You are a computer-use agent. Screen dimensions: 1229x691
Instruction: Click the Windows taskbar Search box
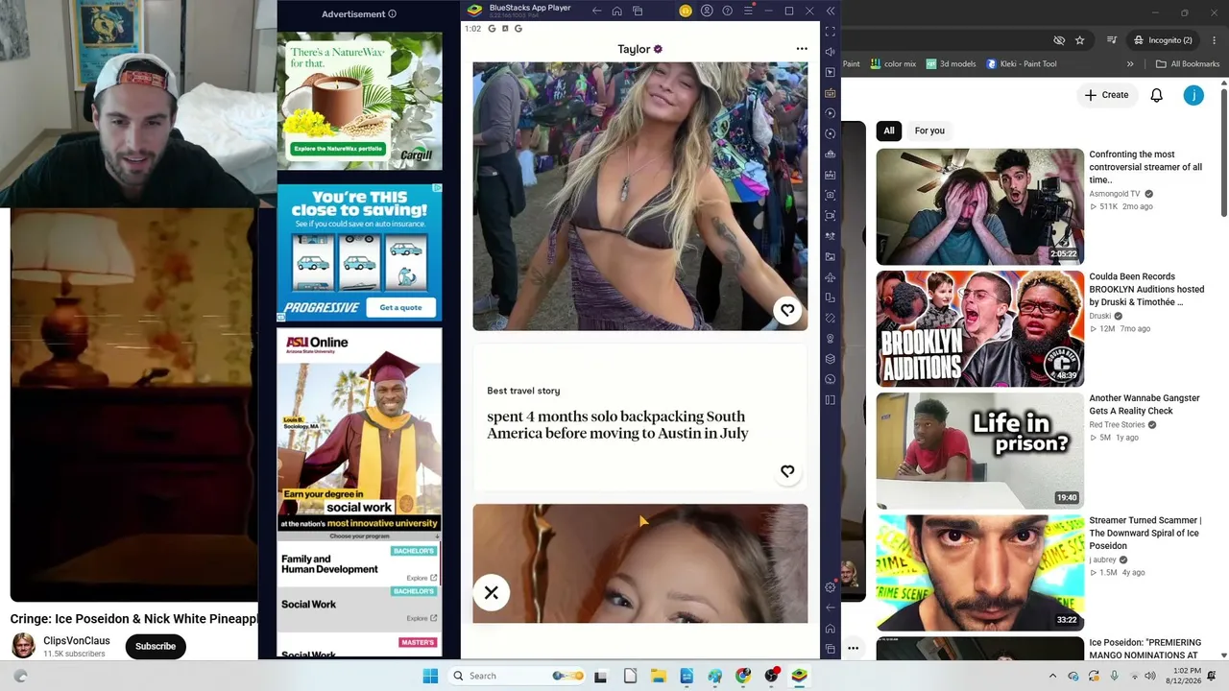[518, 676]
